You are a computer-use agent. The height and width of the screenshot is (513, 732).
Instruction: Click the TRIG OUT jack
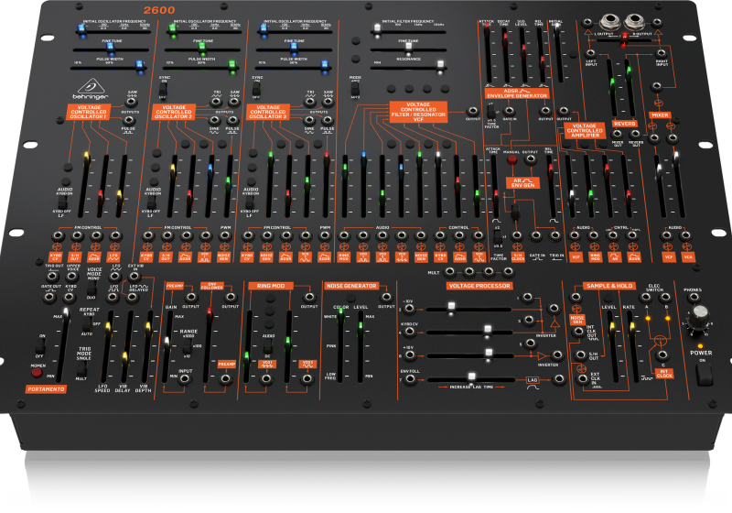click(52, 276)
